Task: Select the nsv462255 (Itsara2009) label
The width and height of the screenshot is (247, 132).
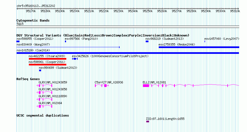Action: click(47, 56)
